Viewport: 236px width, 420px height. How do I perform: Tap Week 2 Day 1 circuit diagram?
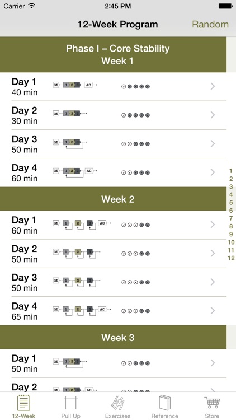(82, 225)
